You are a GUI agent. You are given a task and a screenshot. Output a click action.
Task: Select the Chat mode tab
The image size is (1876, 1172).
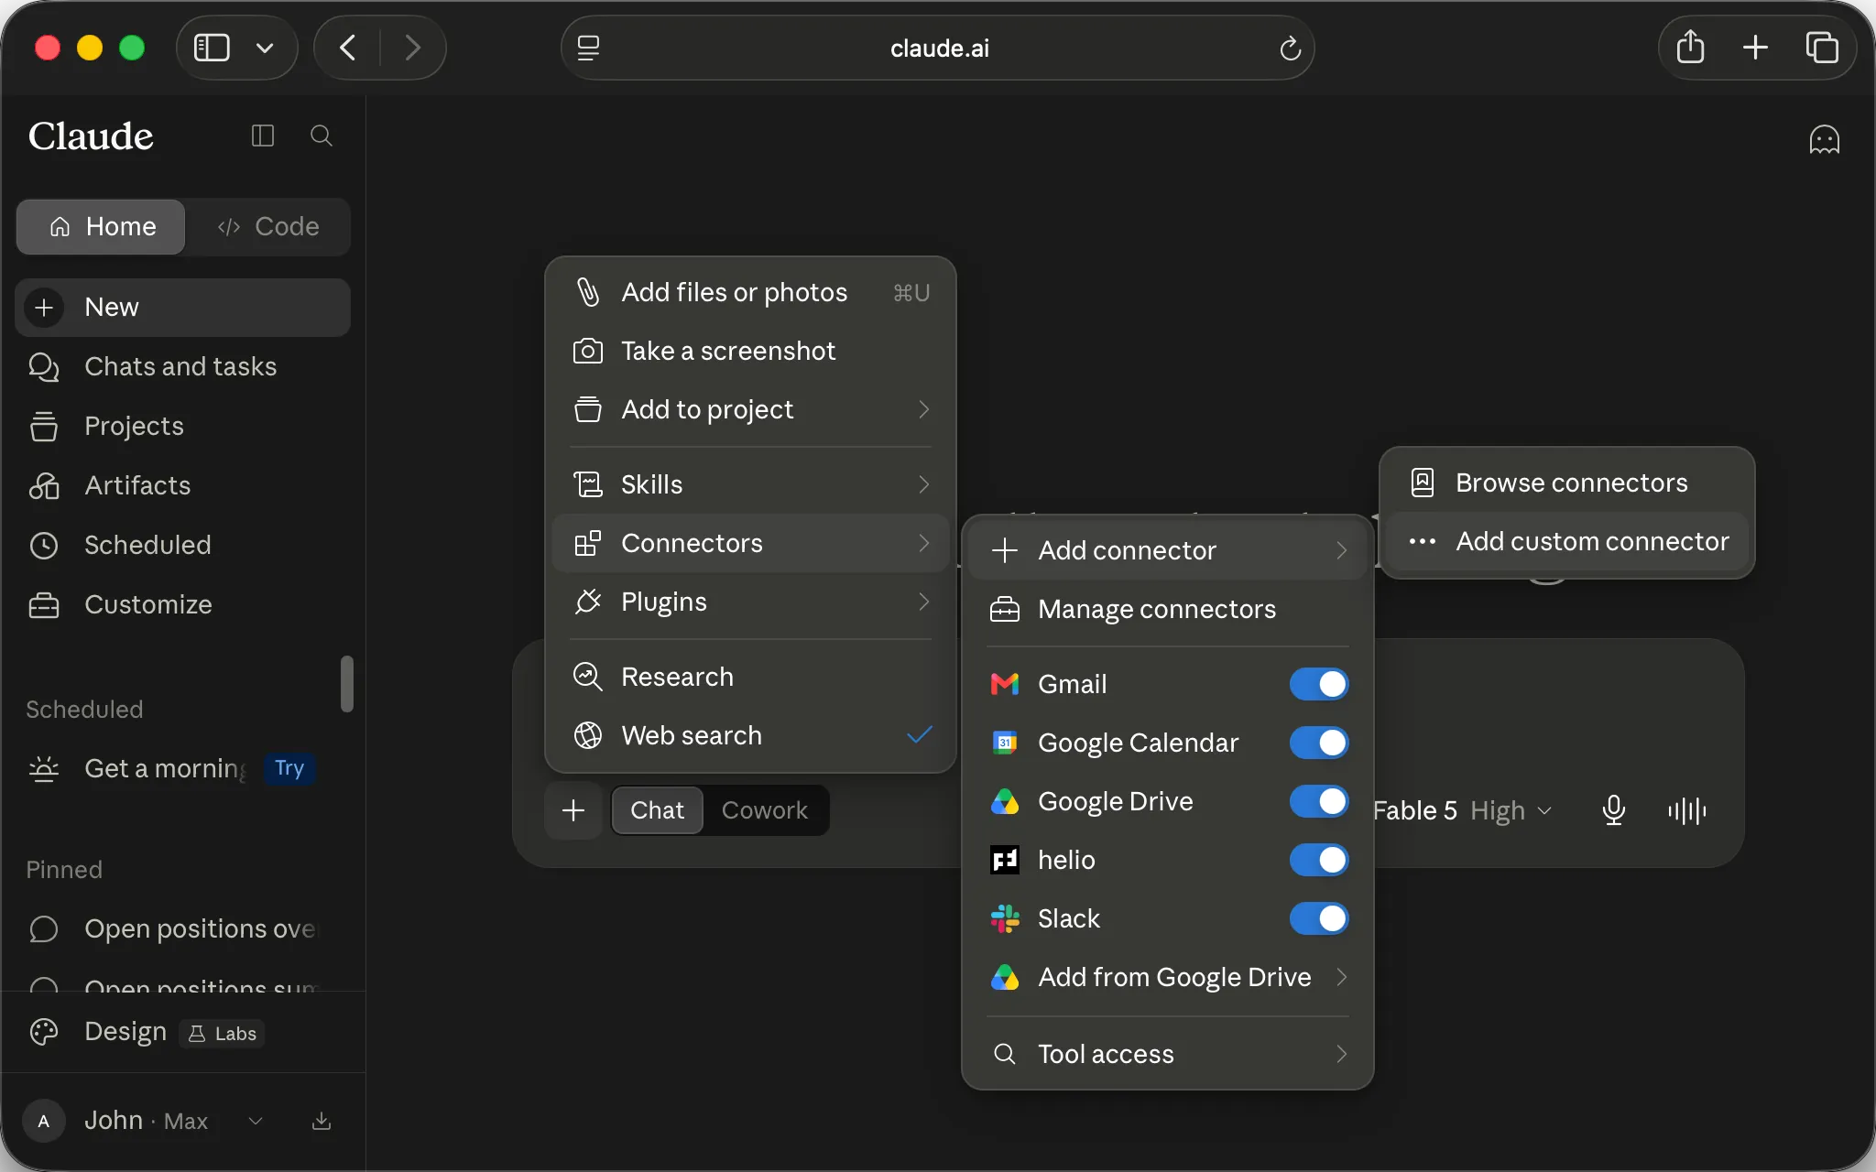pyautogui.click(x=657, y=810)
